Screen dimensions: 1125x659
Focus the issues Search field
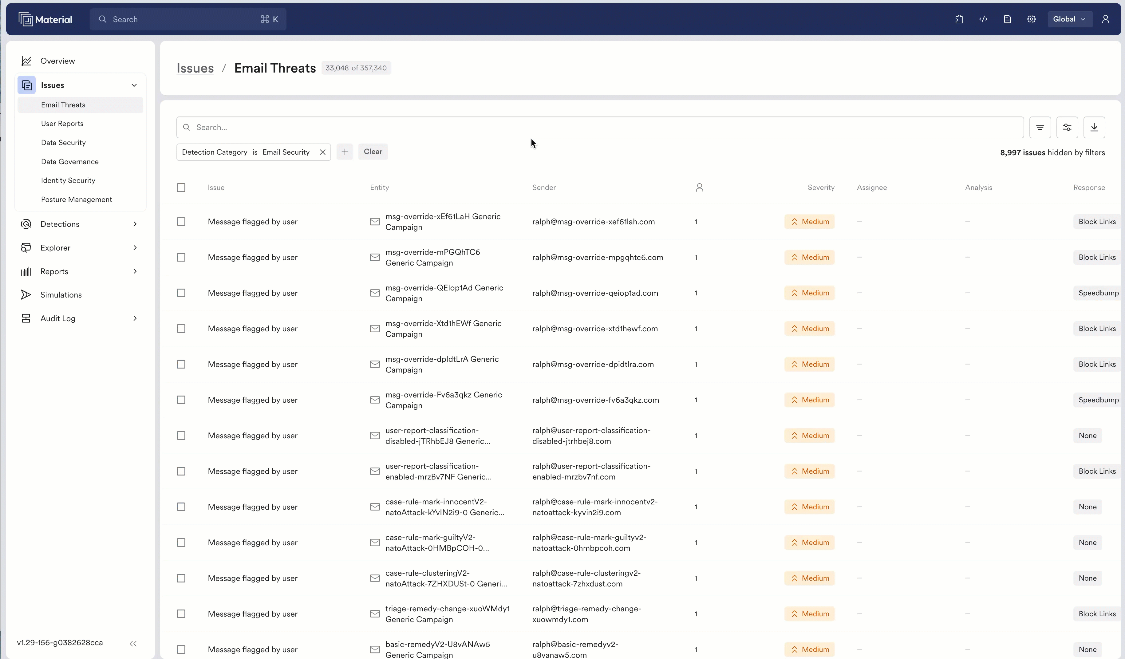click(600, 127)
